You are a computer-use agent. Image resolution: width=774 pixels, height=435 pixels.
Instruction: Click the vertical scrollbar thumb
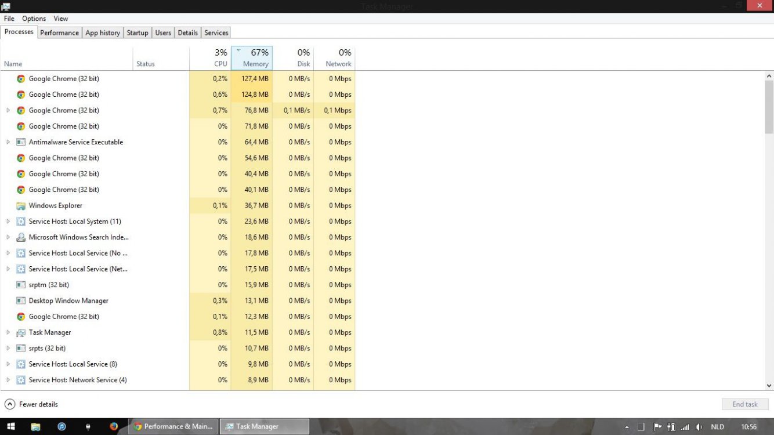point(769,107)
